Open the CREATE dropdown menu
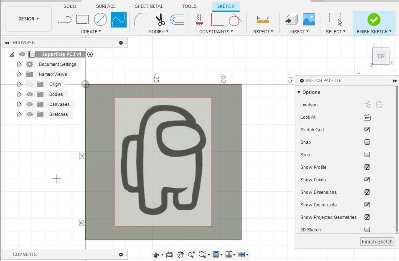399x261 pixels. click(91, 32)
